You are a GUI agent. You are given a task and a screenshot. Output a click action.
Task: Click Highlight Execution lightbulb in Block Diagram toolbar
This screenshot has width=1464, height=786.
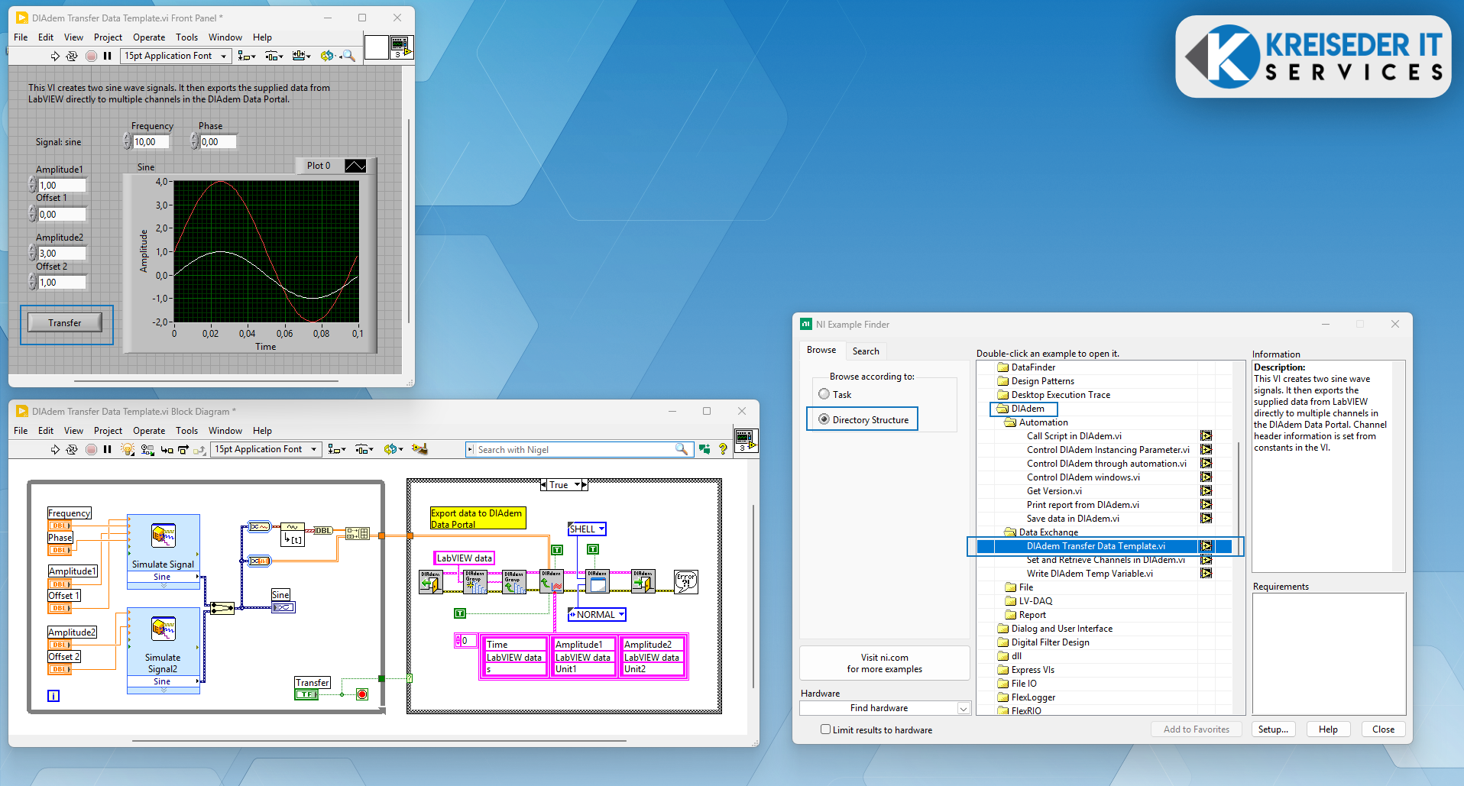click(128, 449)
